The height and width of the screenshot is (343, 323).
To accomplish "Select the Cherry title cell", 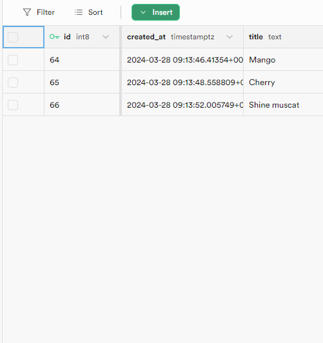I will coord(283,83).
